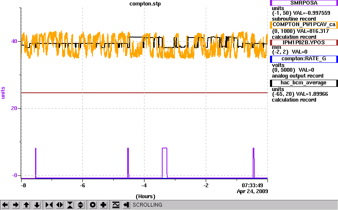Image resolution: width=338 pixels, height=210 pixels.
Task: Click the VAL=1.89966 readout
Action: pos(312,94)
